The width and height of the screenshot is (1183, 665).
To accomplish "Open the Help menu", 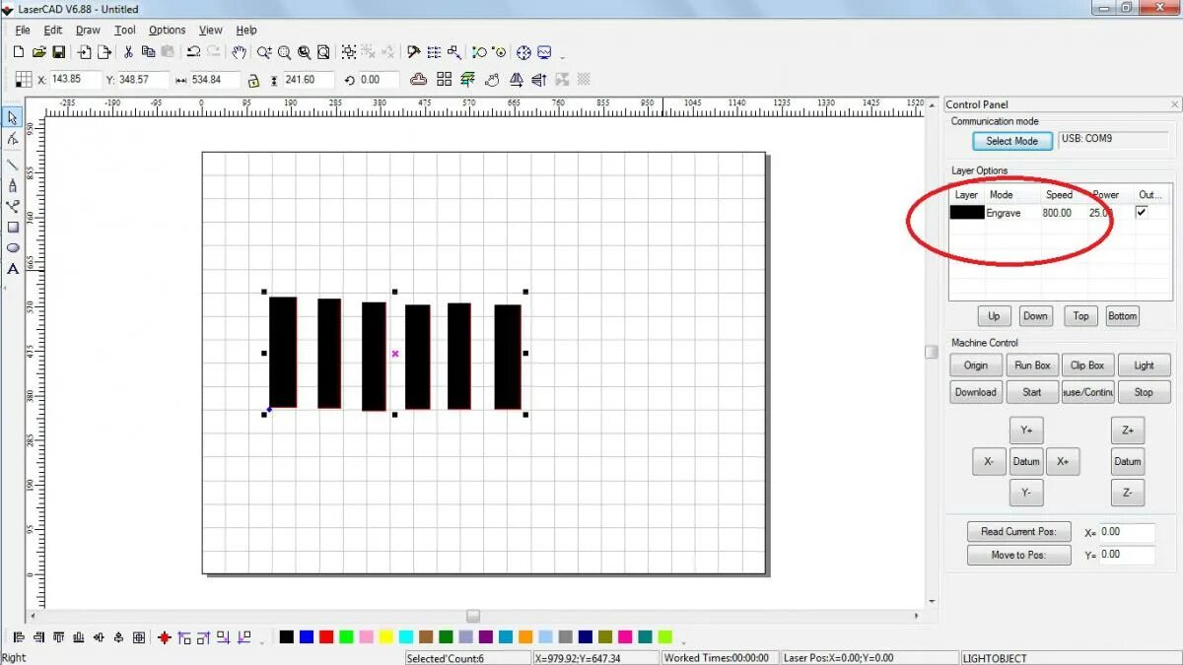I will click(x=246, y=31).
